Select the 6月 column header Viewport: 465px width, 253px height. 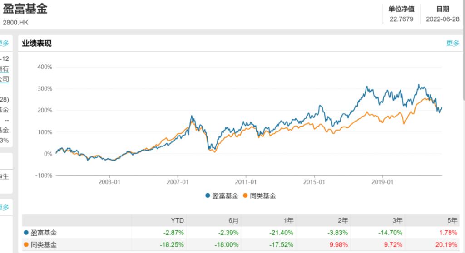[x=233, y=220]
